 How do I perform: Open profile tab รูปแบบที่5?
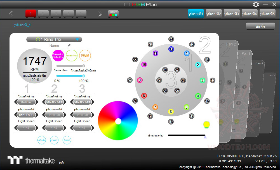[267, 14]
